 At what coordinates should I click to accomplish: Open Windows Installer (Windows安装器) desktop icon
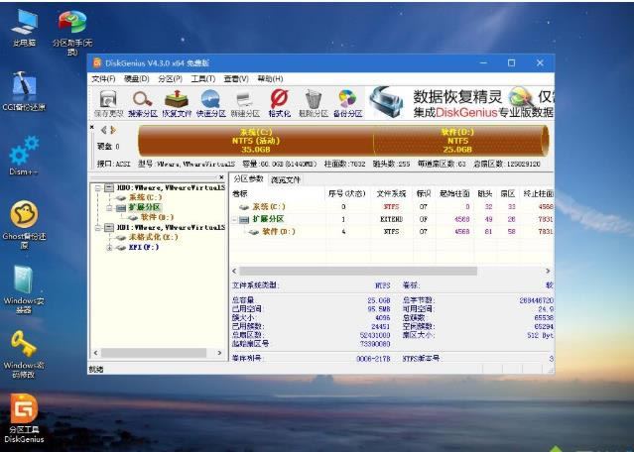coord(24,289)
